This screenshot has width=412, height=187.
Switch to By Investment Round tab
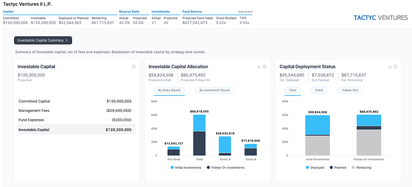click(215, 90)
